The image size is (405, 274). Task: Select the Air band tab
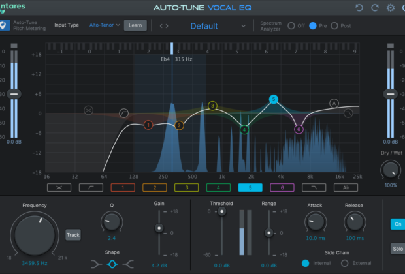pos(346,187)
